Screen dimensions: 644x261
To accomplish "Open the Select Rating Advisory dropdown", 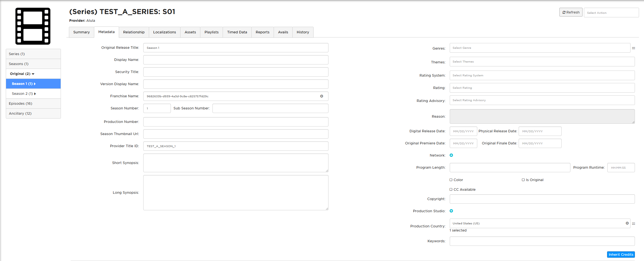I will [542, 100].
